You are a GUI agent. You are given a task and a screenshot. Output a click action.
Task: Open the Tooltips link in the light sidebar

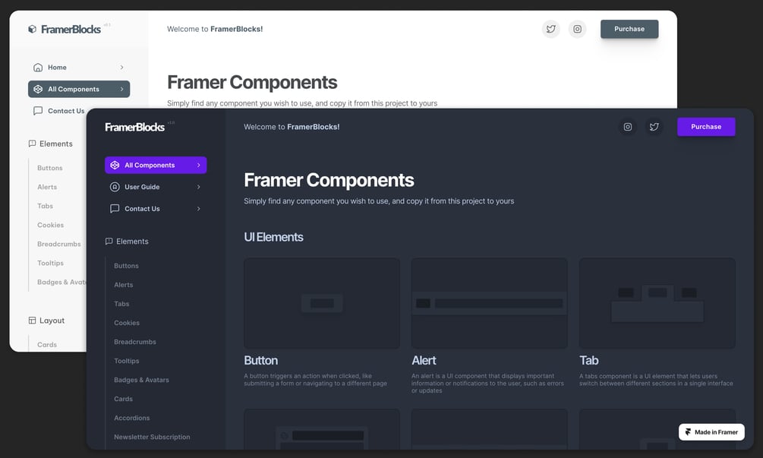50,263
